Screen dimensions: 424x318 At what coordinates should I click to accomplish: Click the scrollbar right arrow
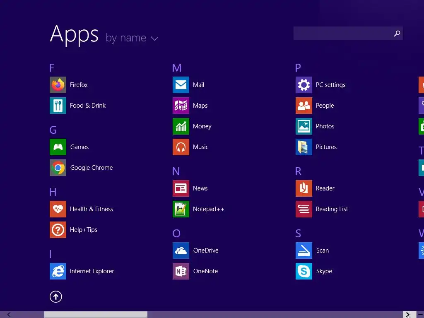click(x=408, y=315)
